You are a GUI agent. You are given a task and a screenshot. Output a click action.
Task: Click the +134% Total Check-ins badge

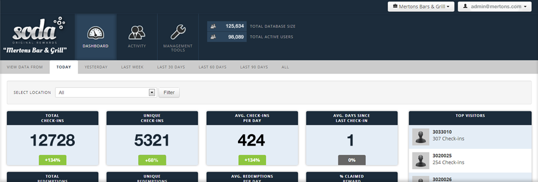coord(52,160)
